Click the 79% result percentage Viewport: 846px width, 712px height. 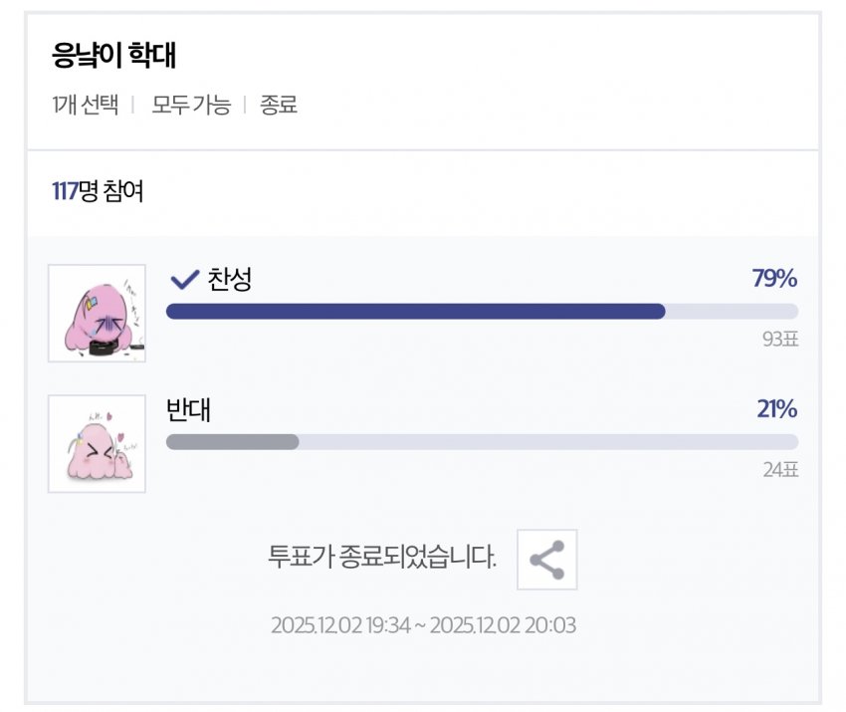coord(774,279)
